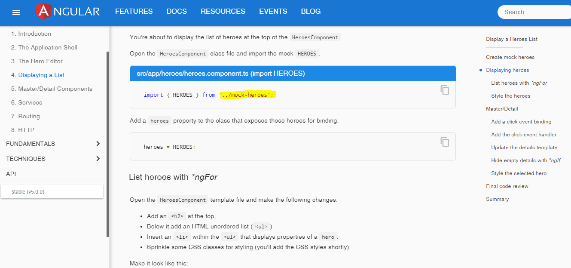Open the stable (v5.0.0) version selector
This screenshot has height=268, width=571.
pyautogui.click(x=52, y=191)
